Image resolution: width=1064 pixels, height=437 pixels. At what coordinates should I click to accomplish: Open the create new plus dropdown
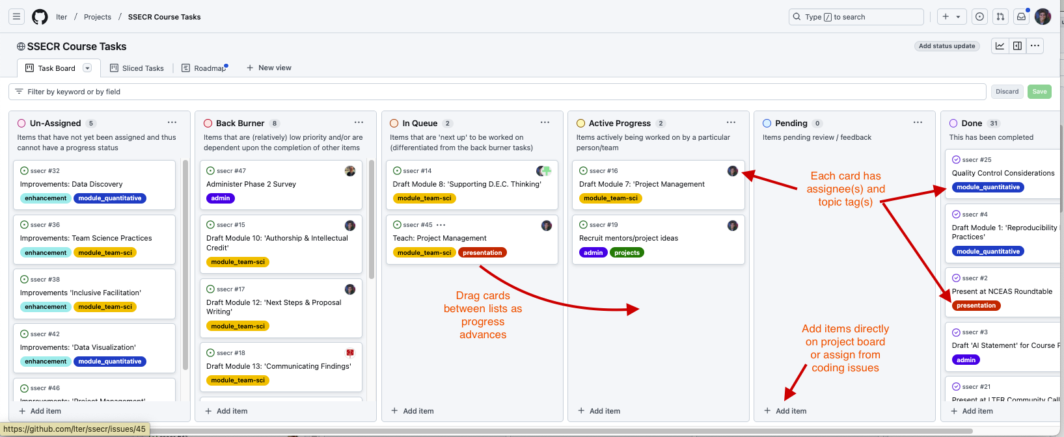(x=951, y=17)
